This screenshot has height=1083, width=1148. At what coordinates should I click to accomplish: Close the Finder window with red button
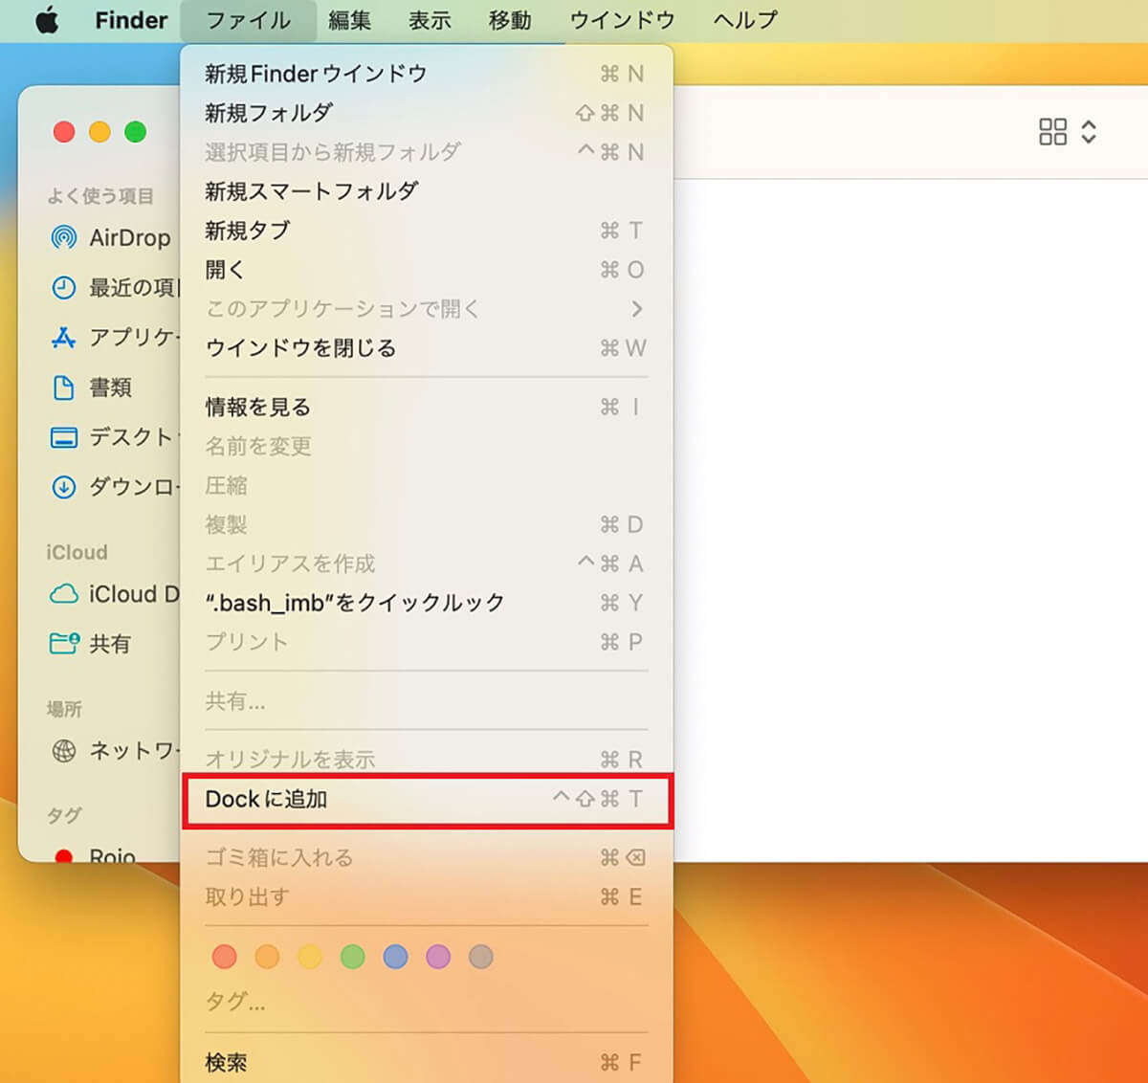pyautogui.click(x=64, y=132)
